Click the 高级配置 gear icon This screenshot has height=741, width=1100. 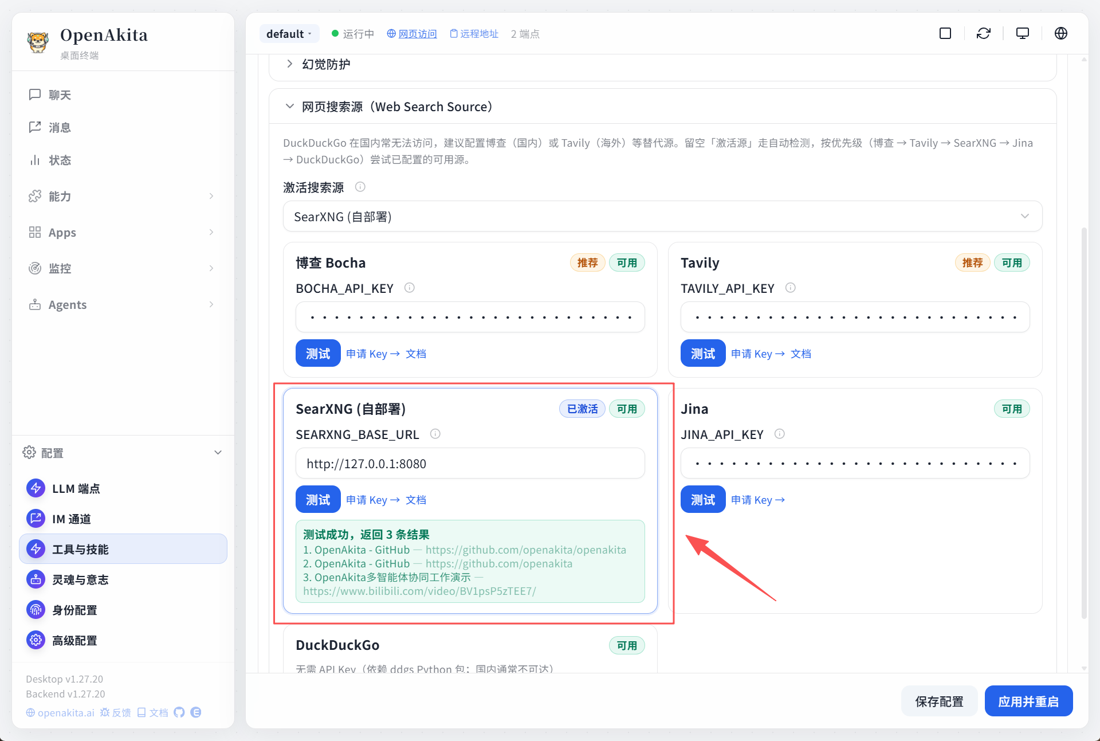36,640
